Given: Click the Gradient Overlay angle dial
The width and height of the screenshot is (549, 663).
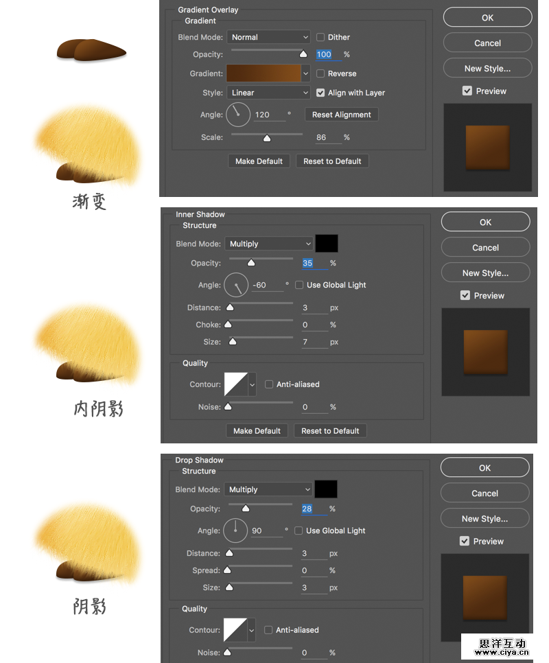Looking at the screenshot, I should 238,115.
